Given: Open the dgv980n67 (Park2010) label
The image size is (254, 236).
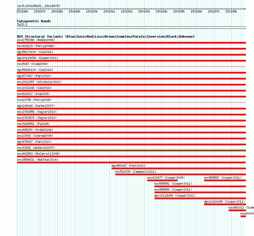Looking at the screenshot, I should pyautogui.click(x=128, y=166).
